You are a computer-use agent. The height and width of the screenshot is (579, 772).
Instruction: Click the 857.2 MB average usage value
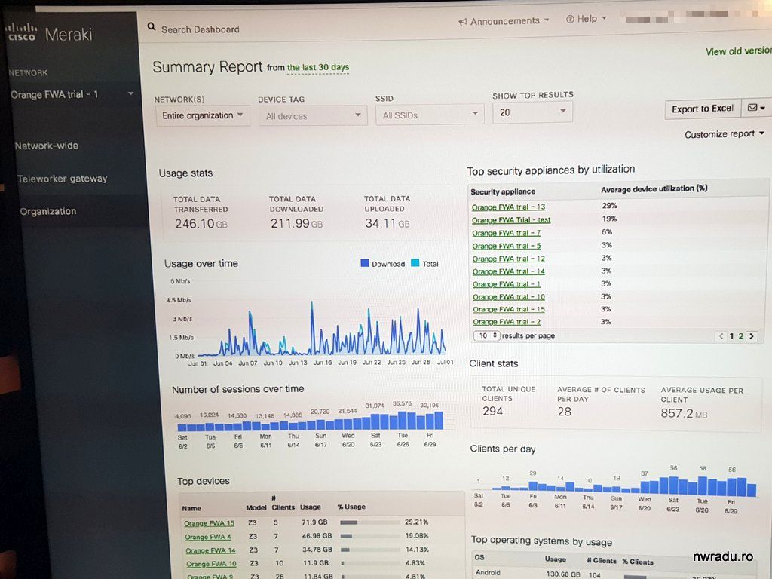pyautogui.click(x=684, y=413)
